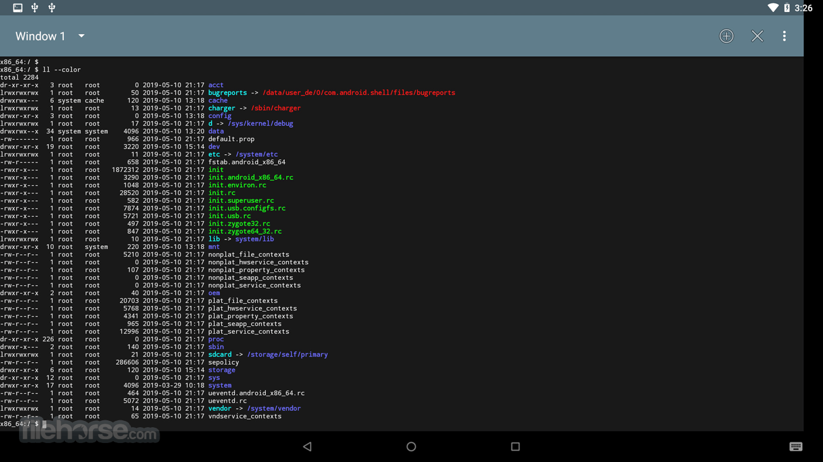This screenshot has height=462, width=823.
Task: Open the keyboard switcher icon
Action: [796, 447]
